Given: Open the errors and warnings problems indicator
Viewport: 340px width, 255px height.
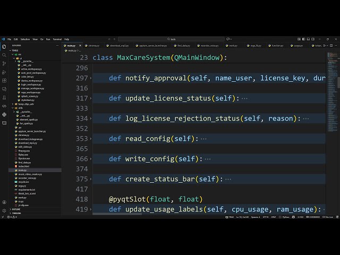Looking at the screenshot, I should point(12,217).
